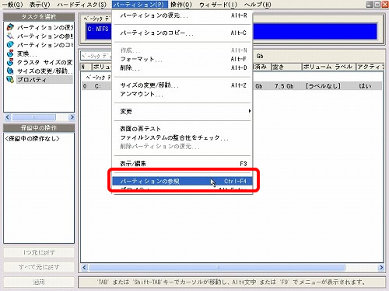389x291 pixels.
Task: Open the 一般(G) menu
Action: [x=12, y=5]
